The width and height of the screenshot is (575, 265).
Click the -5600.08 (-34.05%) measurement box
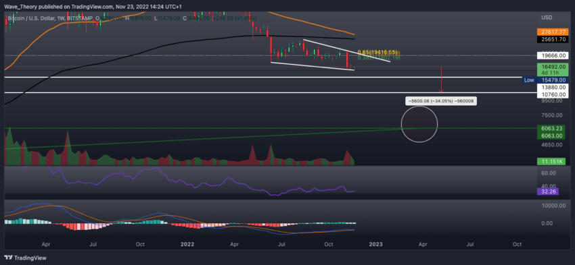point(441,101)
